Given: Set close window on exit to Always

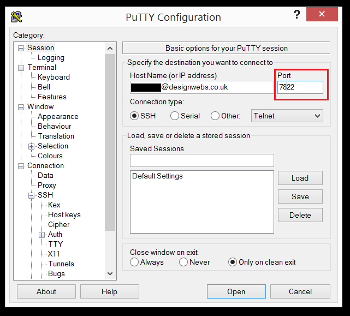Looking at the screenshot, I should coord(134,262).
